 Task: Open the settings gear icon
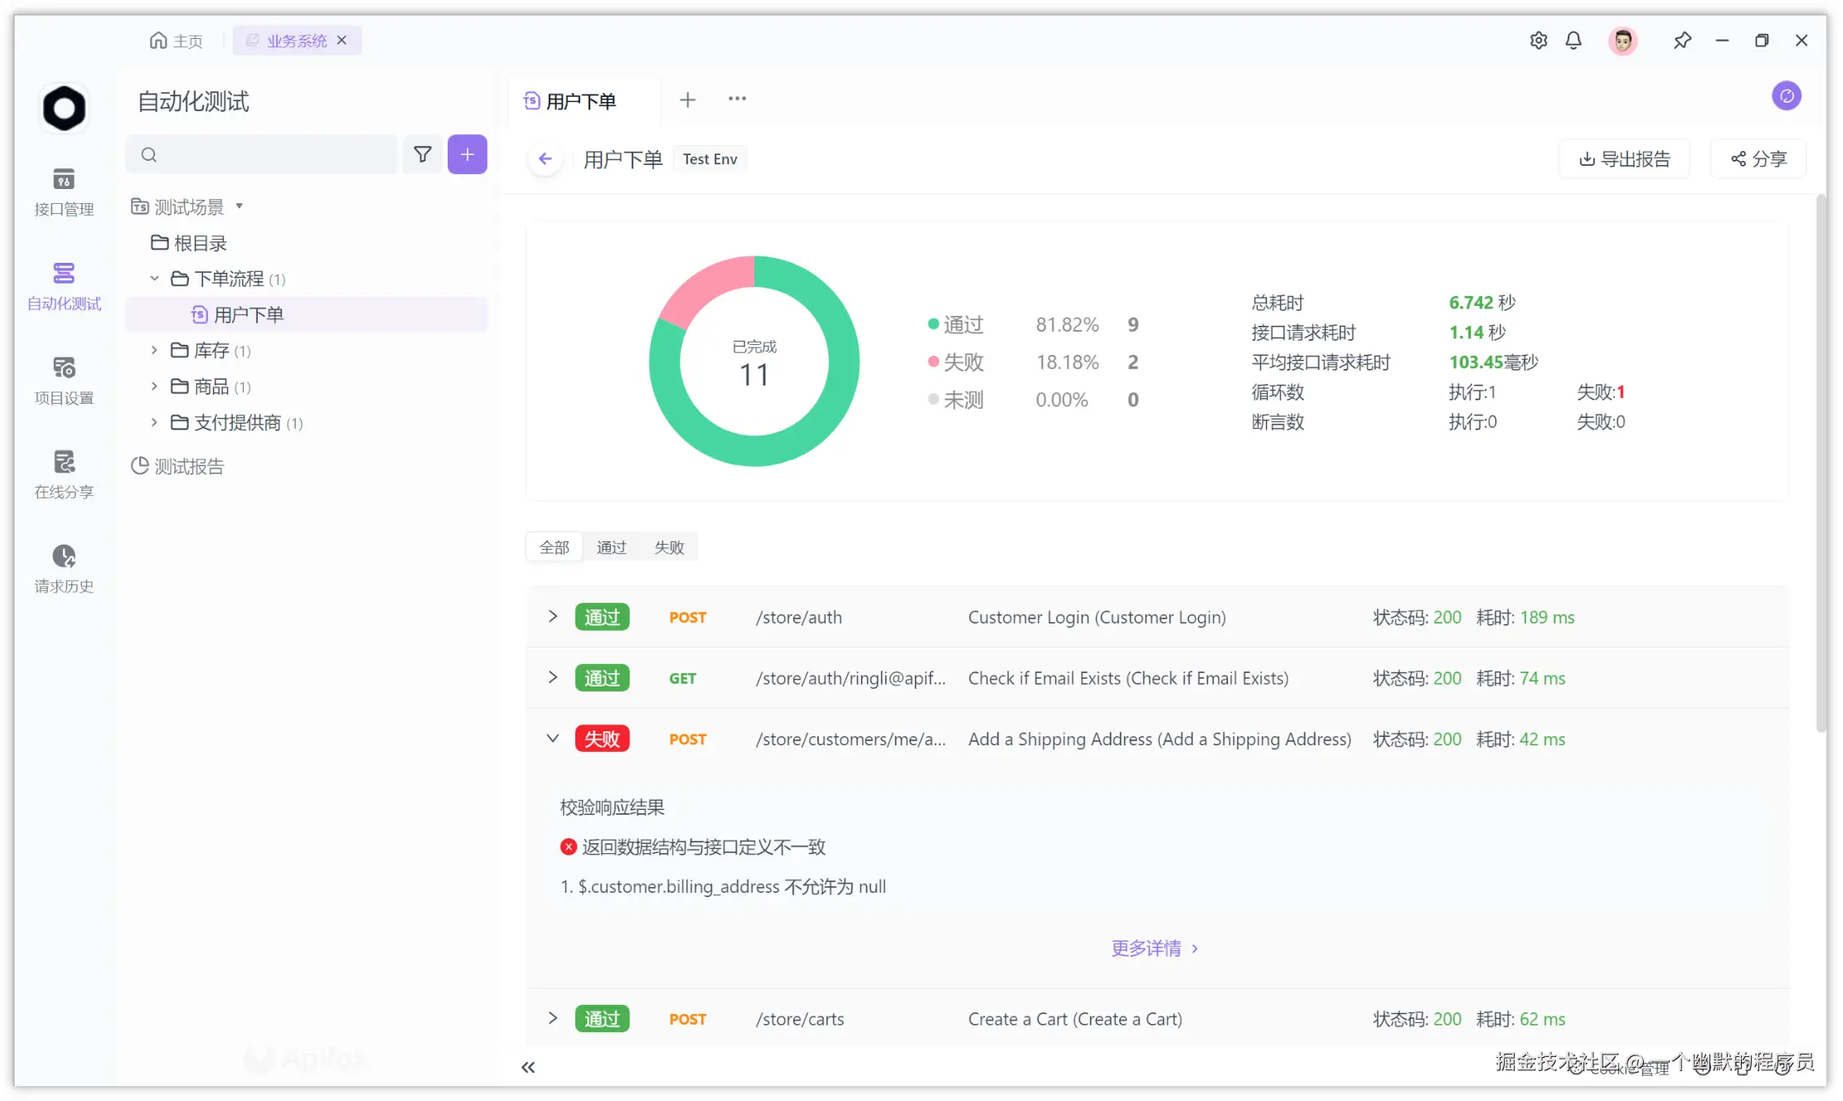pyautogui.click(x=1538, y=41)
